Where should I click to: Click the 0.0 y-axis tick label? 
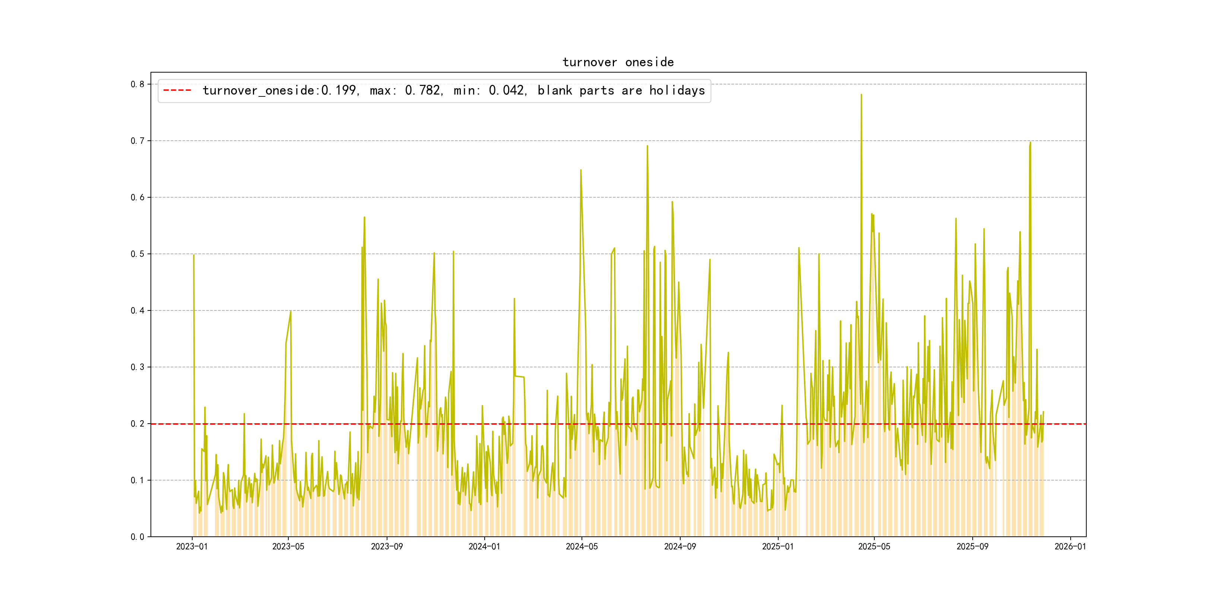coord(137,537)
